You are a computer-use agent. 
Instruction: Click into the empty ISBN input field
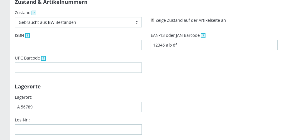click(78, 45)
